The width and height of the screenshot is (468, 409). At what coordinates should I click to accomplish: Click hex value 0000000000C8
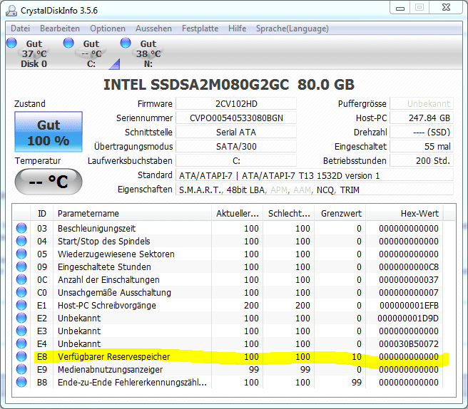pyautogui.click(x=409, y=266)
